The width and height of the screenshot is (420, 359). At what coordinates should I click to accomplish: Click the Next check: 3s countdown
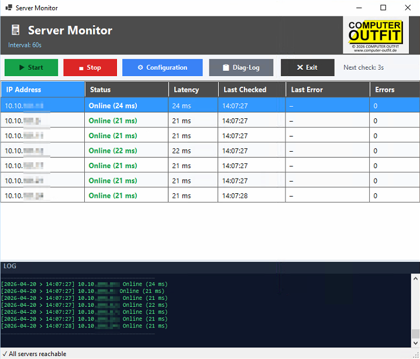click(363, 67)
